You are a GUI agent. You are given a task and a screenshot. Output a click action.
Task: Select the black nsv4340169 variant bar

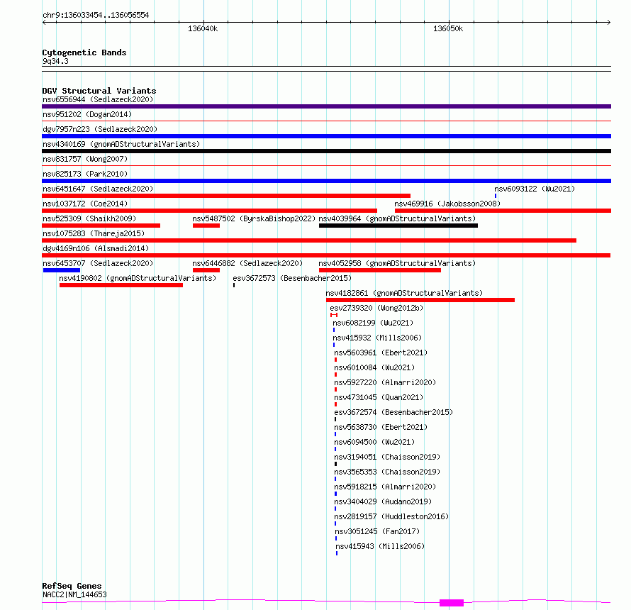click(x=326, y=151)
